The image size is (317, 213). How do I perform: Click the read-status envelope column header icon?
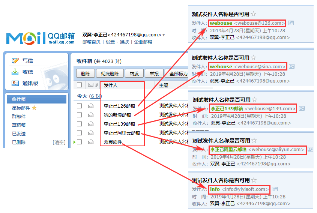[91, 85]
